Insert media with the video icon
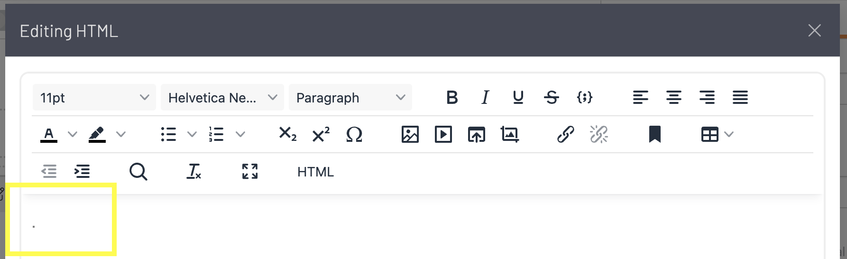Viewport: 847px width, 259px height. (443, 135)
